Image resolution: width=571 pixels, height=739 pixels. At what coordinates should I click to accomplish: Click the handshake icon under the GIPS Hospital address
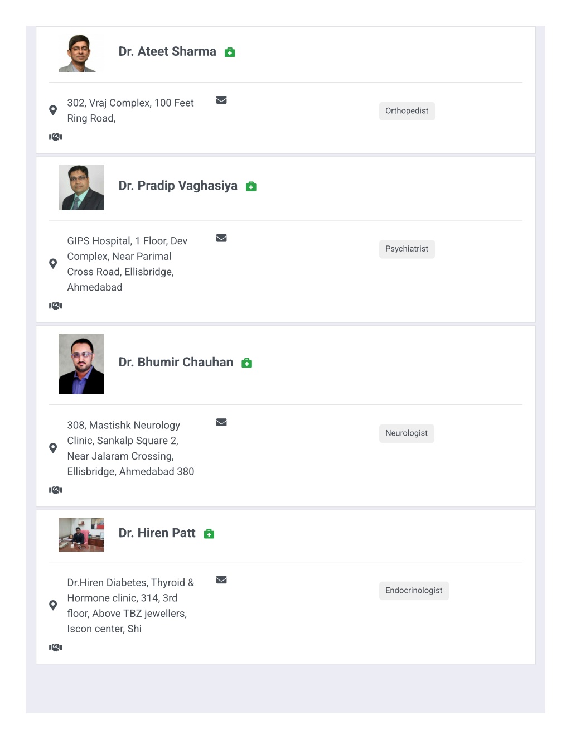[x=56, y=306]
